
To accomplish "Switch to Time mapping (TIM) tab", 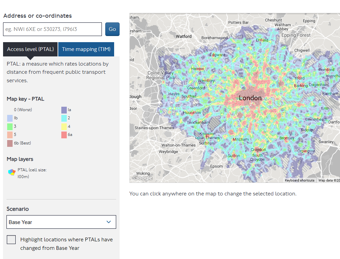I will tap(86, 49).
